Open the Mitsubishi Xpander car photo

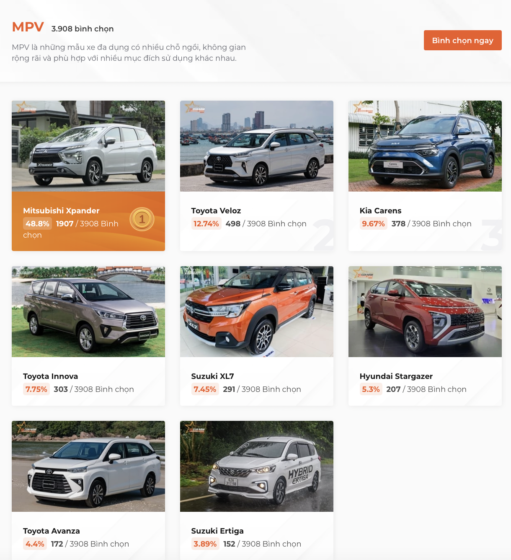click(88, 146)
